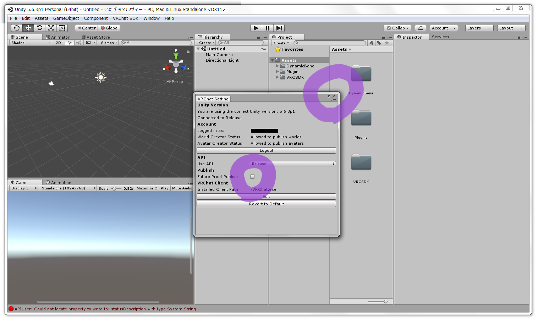Select the Hand tool in the toolbar

click(x=17, y=28)
